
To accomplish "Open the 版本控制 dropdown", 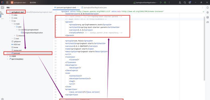I will [x=34, y=2].
